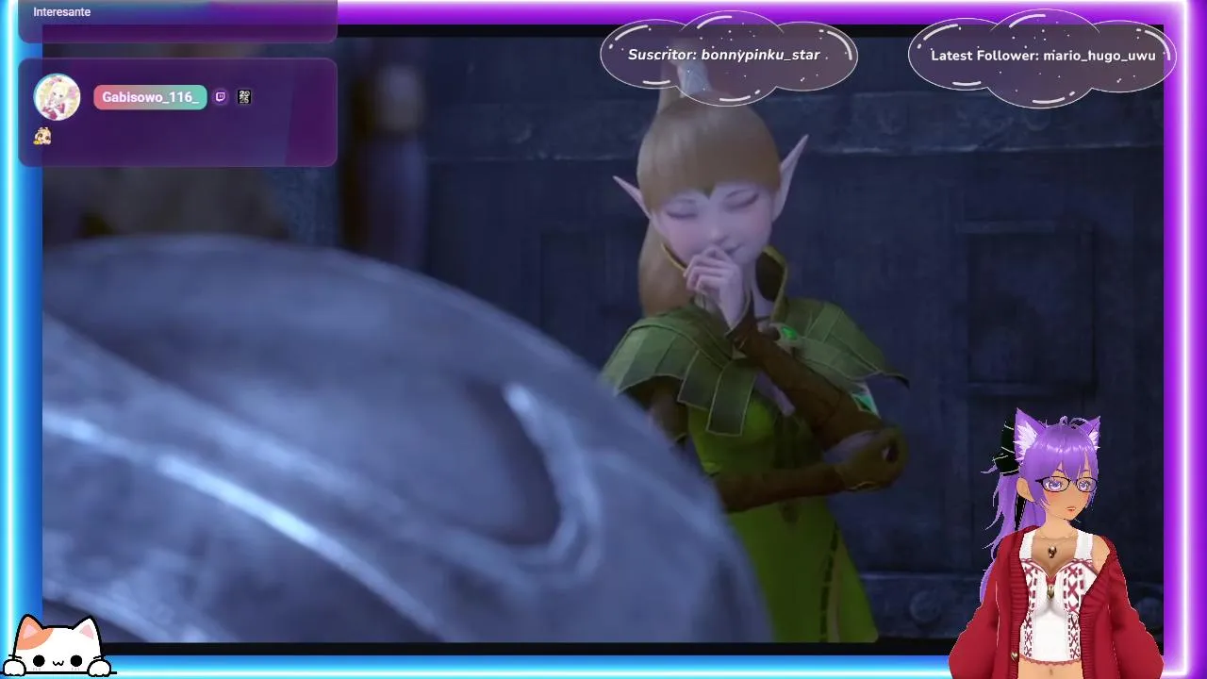Click the 'Interesante' chat message text
This screenshot has width=1207, height=679.
pos(62,12)
